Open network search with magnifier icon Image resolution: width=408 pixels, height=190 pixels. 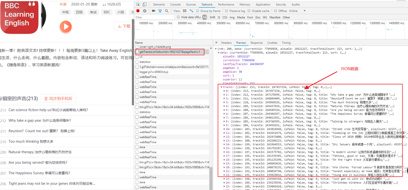167,11
